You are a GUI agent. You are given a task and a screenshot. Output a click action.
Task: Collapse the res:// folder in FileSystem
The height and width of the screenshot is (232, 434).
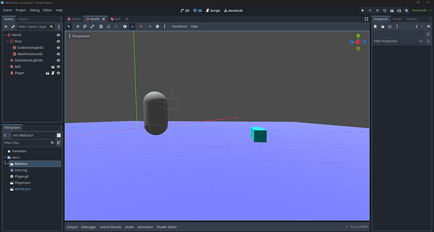(5, 158)
